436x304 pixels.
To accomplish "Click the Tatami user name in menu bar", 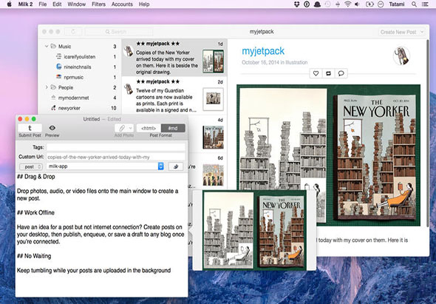I will pyautogui.click(x=397, y=4).
